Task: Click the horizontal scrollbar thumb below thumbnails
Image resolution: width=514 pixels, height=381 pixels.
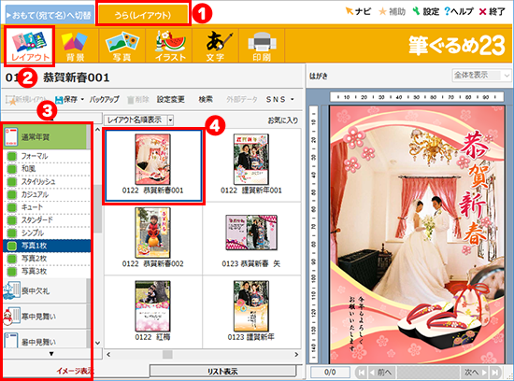Action: tap(167, 355)
